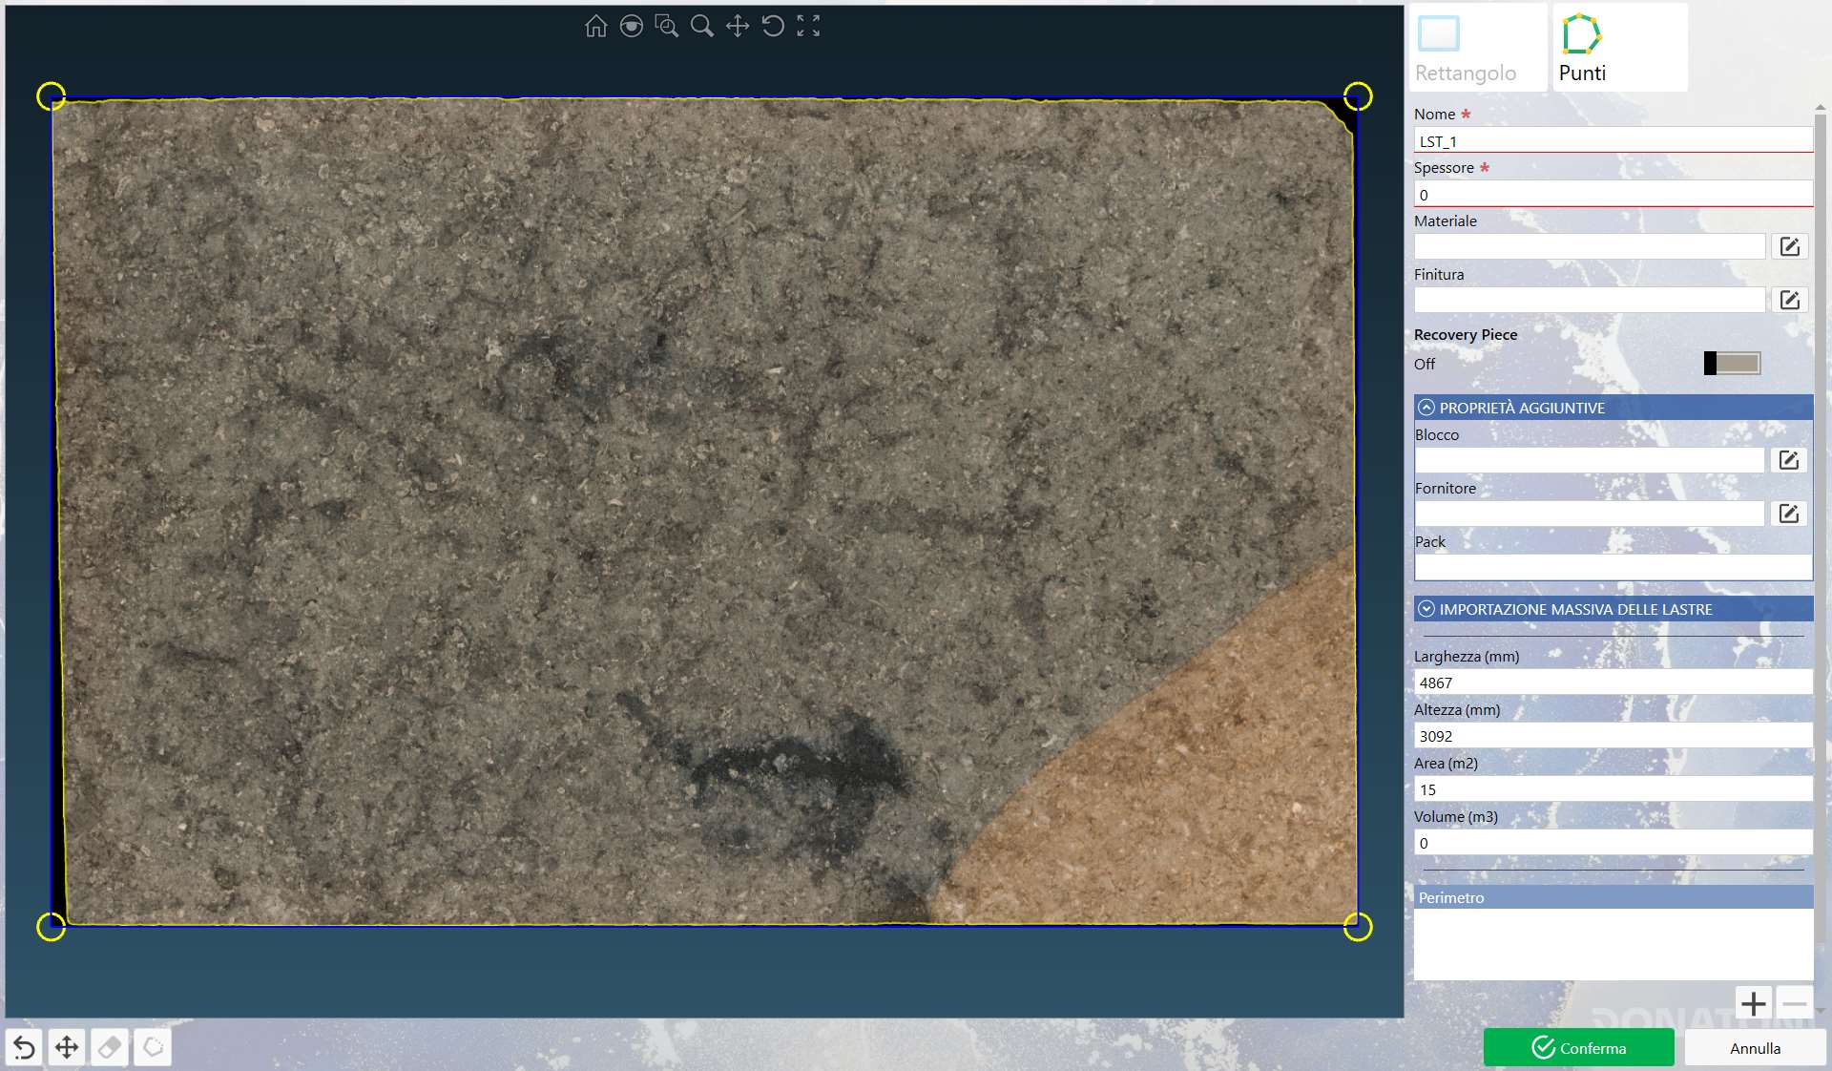Click the polygon outline tool at bottom
Image resolution: width=1832 pixels, height=1071 pixels.
click(x=153, y=1048)
